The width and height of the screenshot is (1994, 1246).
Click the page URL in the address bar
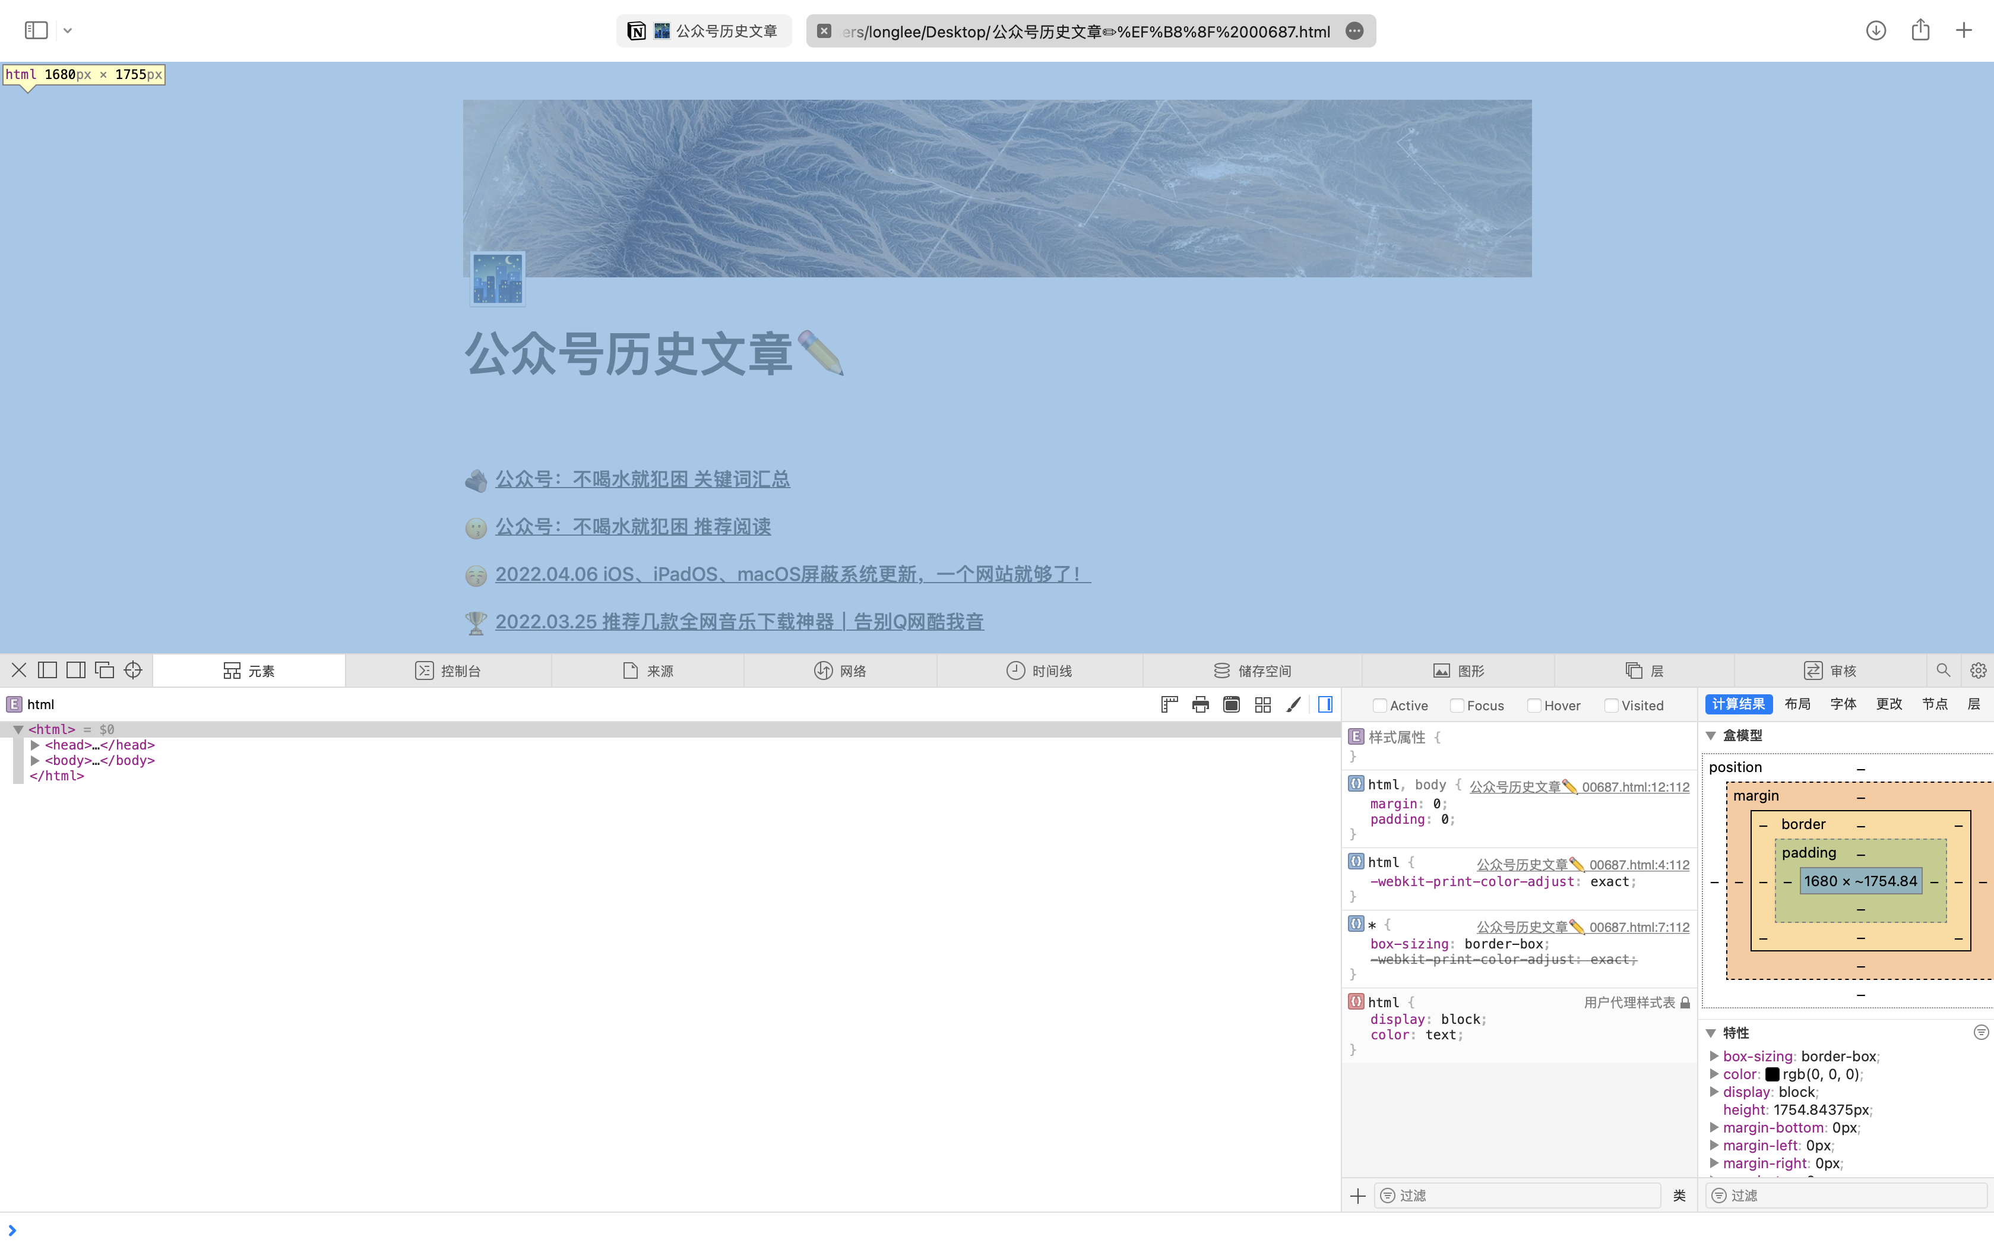(x=1085, y=31)
